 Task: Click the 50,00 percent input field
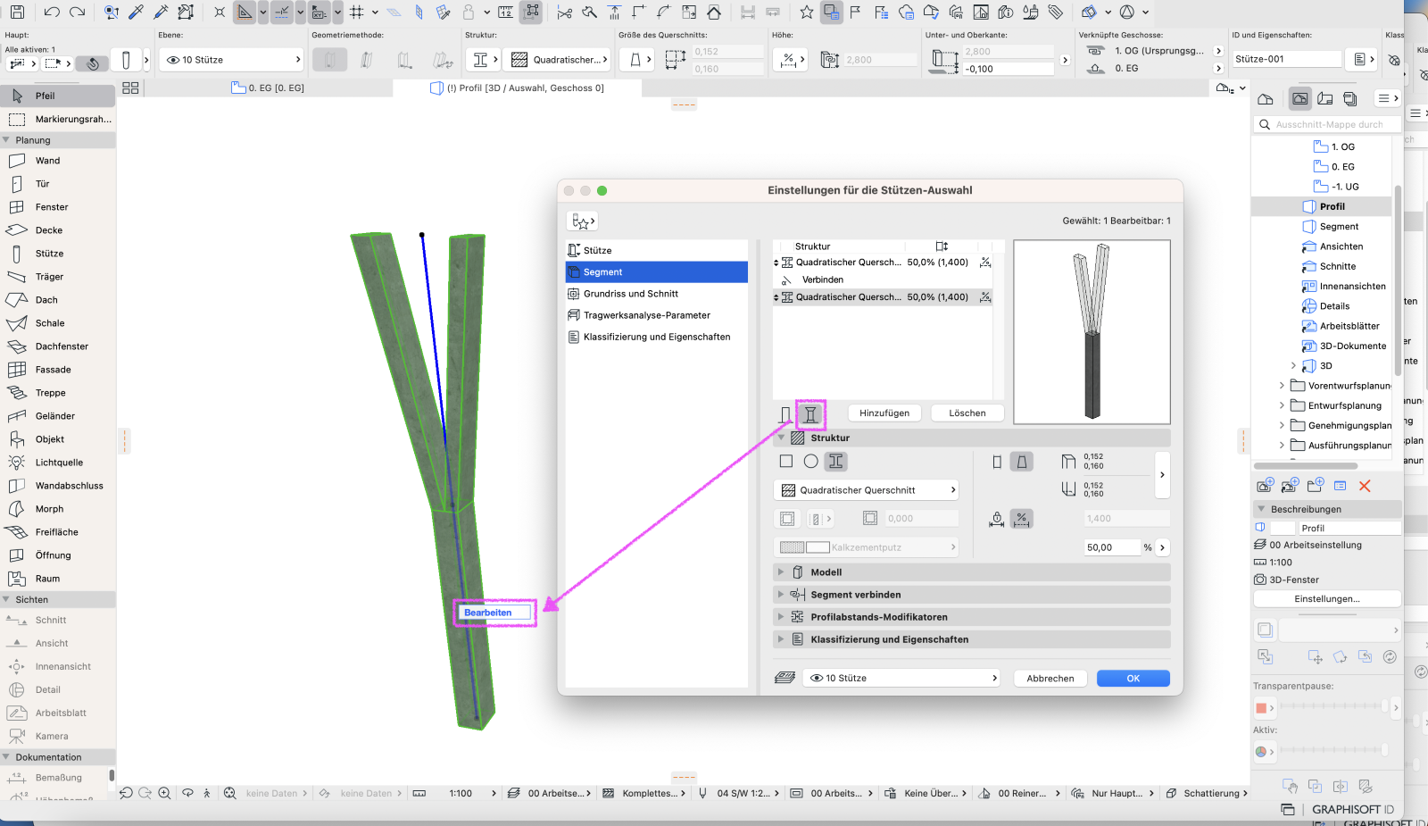click(x=1111, y=547)
